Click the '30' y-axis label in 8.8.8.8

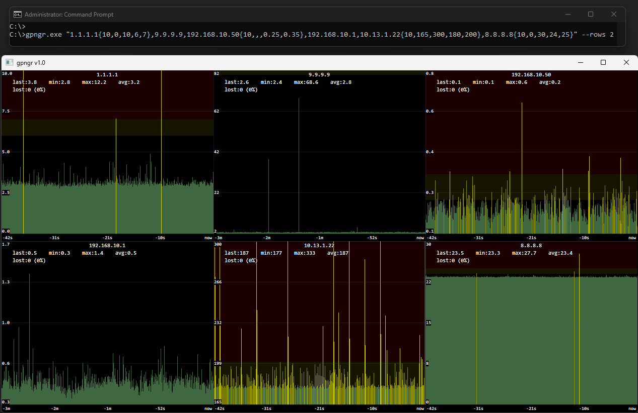429,244
